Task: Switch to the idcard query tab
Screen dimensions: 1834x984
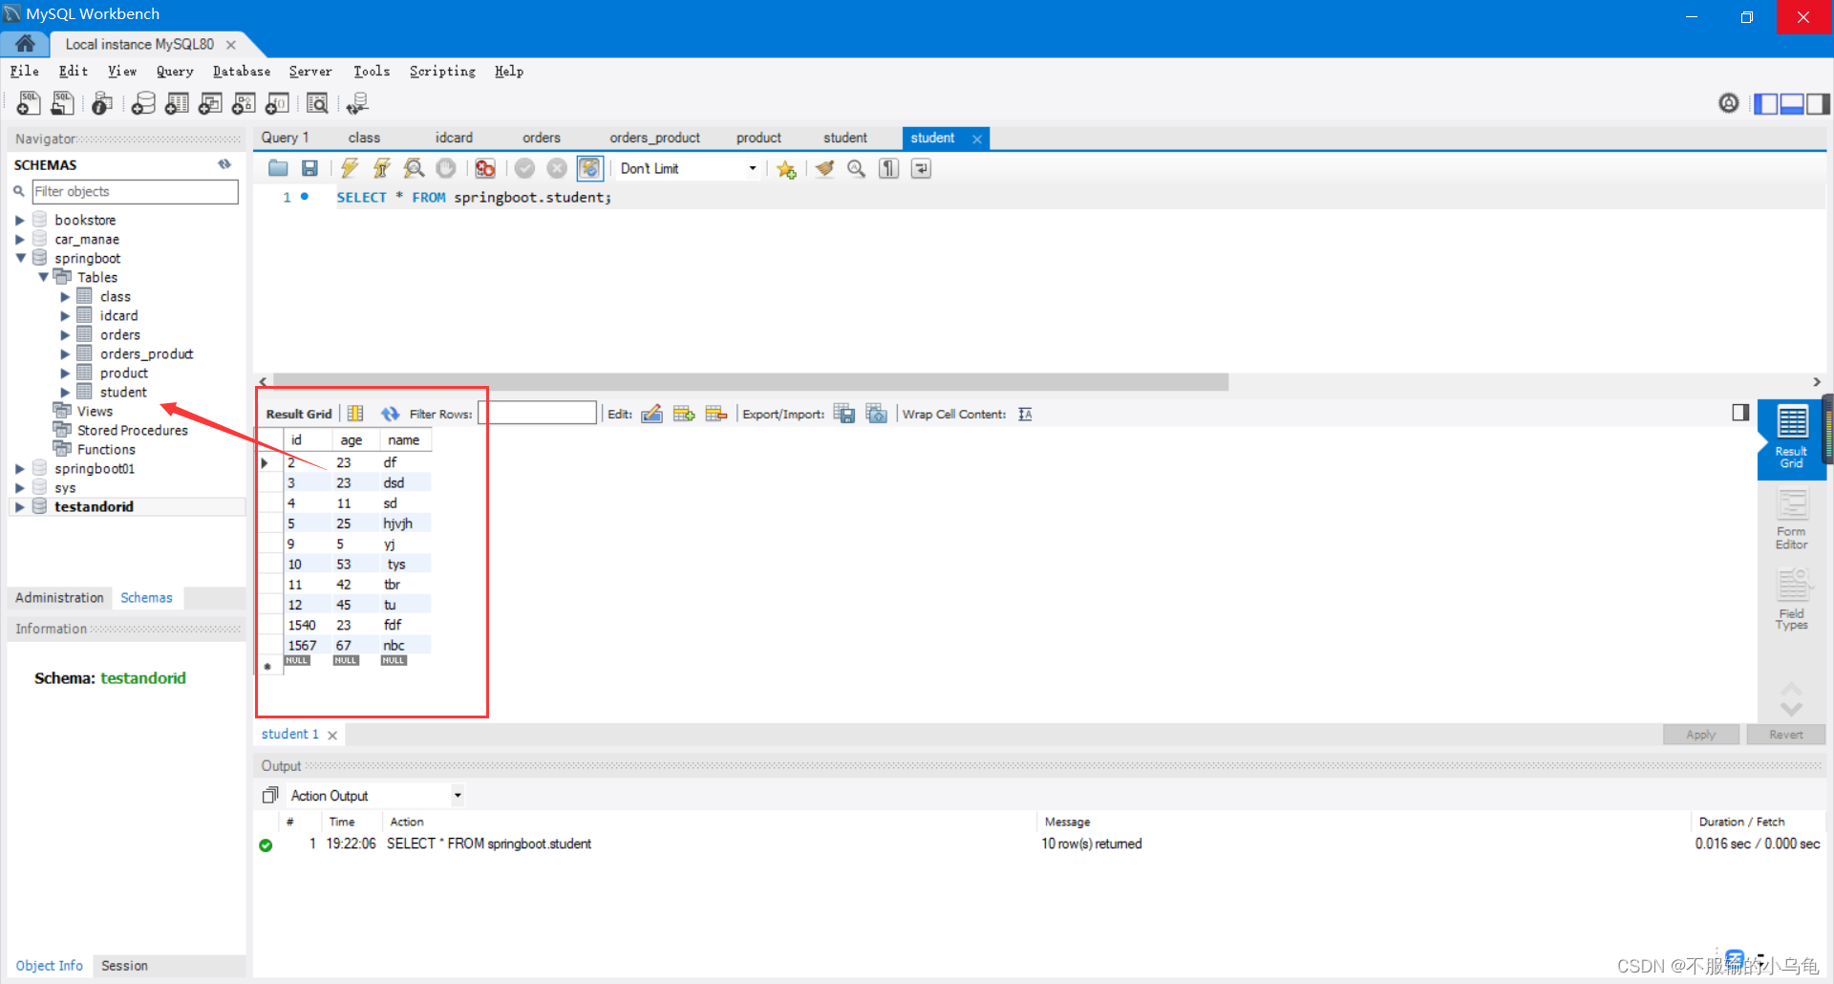Action: tap(454, 138)
